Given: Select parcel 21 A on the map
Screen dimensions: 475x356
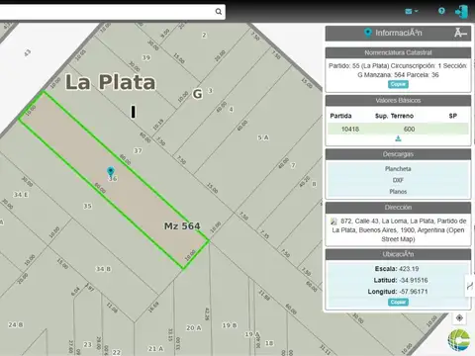Looking at the screenshot, I should click(155, 348).
